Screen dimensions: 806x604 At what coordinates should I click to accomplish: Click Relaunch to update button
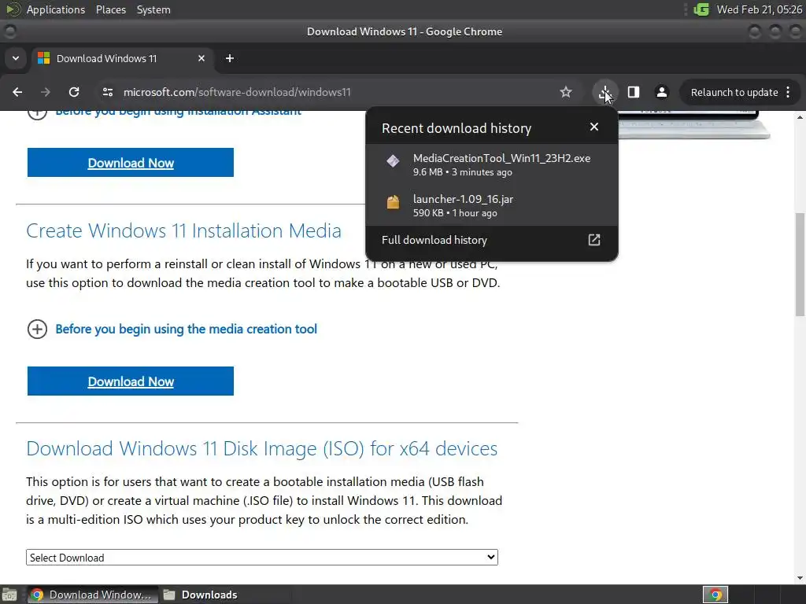(x=734, y=93)
